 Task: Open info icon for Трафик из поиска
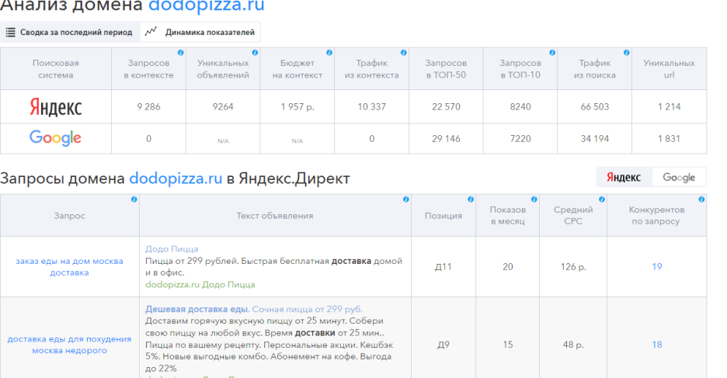pos(626,52)
